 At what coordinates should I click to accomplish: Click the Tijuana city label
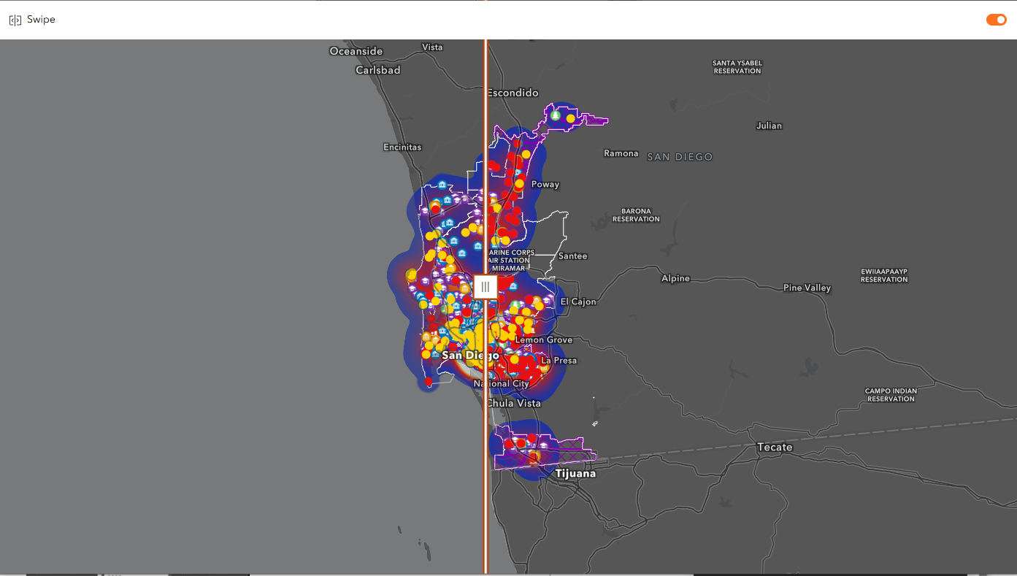576,473
